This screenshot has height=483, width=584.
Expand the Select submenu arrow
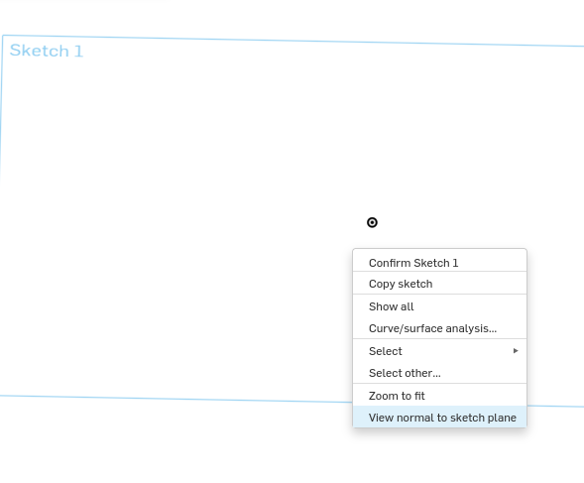(x=516, y=351)
